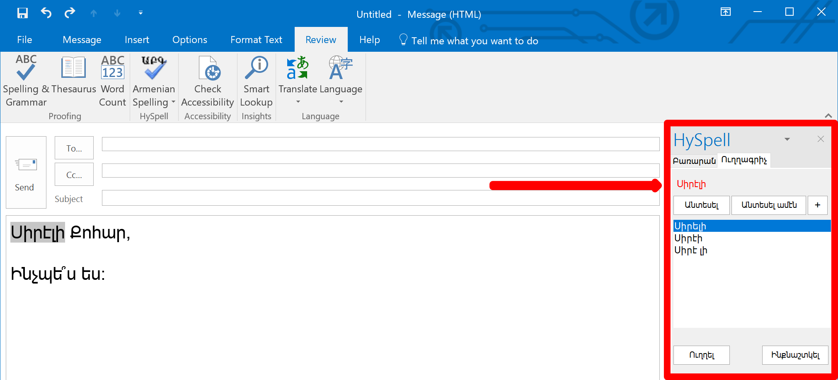Click the Cc... button
Viewport: 838px width, 380px height.
pos(74,174)
